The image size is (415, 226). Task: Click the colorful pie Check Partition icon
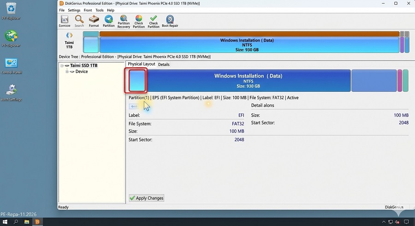[x=139, y=21]
